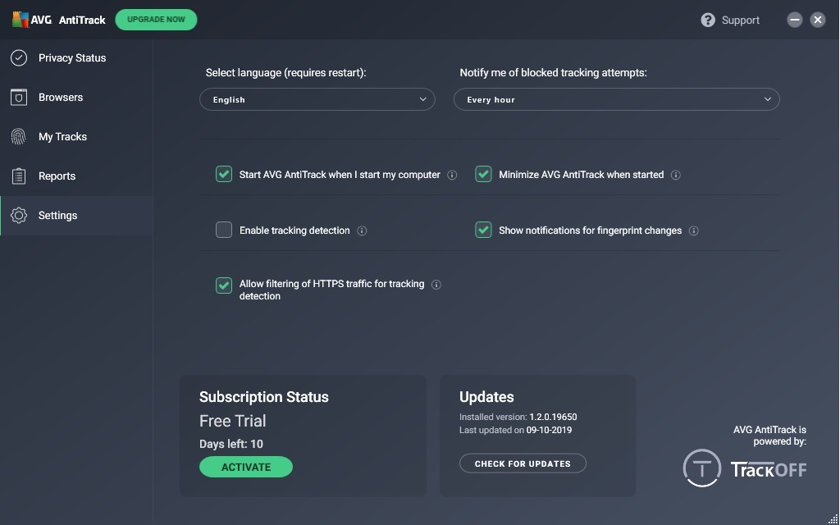Change blocked tracking notification frequency
Viewport: 840px width, 525px height.
[616, 99]
